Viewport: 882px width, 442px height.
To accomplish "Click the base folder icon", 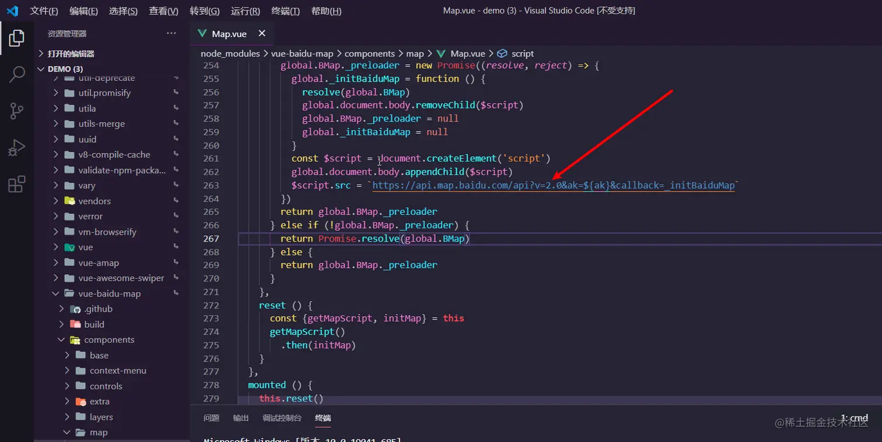I will click(x=81, y=355).
